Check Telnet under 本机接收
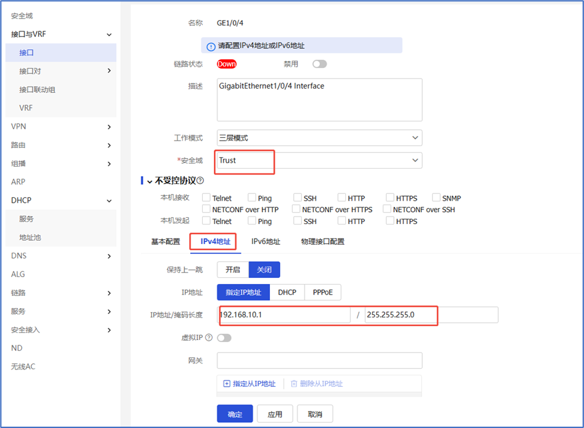This screenshot has width=584, height=428. tap(206, 197)
